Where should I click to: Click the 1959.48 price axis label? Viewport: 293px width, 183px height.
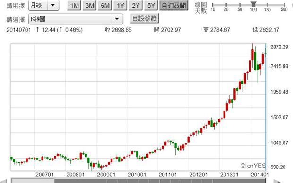click(x=279, y=92)
